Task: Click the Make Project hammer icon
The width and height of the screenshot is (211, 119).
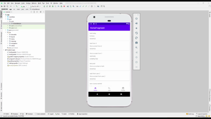Action: pyautogui.click(x=17, y=6)
